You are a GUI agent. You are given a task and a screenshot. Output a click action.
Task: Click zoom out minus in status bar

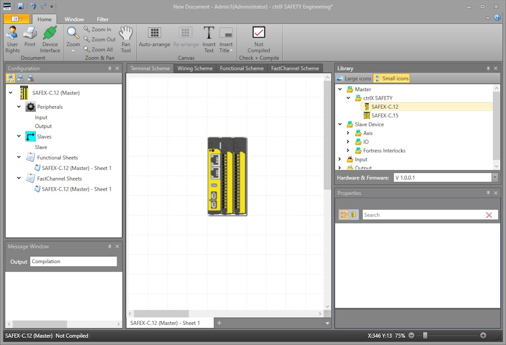[411, 335]
